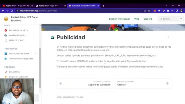Click the Radikal Riders NFT Game (Español) title
Screen dimensions: 185x104
(x=25, y=19)
